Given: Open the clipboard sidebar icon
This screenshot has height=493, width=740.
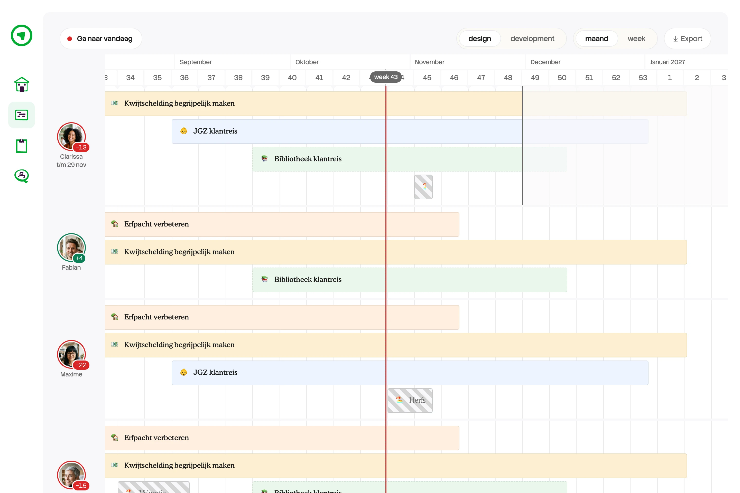Looking at the screenshot, I should tap(21, 146).
